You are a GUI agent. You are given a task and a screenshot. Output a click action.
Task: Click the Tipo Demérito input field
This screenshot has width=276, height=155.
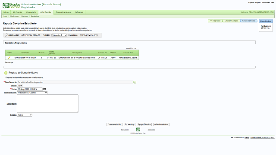(x=75, y=82)
